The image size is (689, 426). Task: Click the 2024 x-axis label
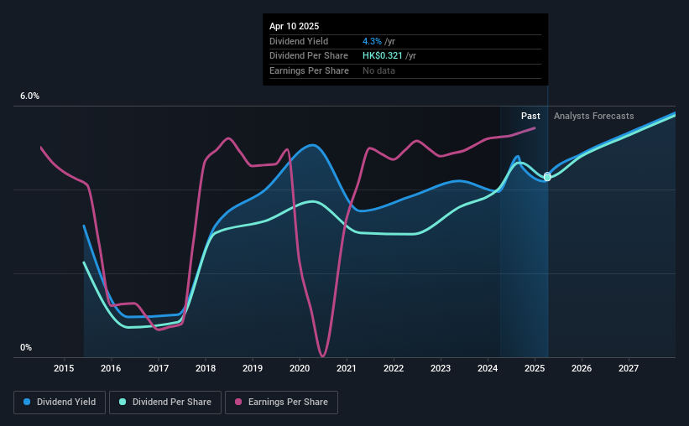pos(488,368)
